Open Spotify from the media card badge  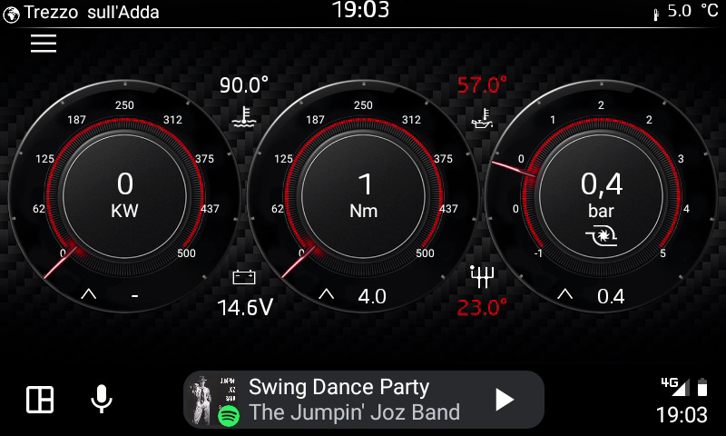(x=229, y=415)
